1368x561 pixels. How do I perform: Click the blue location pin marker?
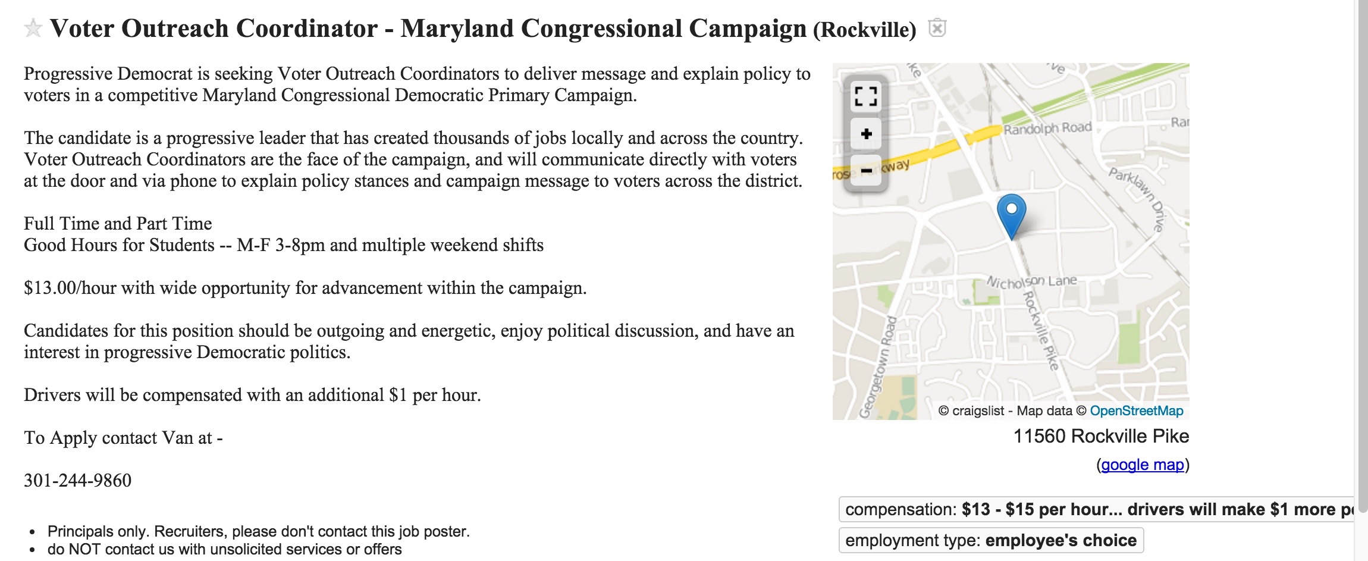coord(1011,217)
